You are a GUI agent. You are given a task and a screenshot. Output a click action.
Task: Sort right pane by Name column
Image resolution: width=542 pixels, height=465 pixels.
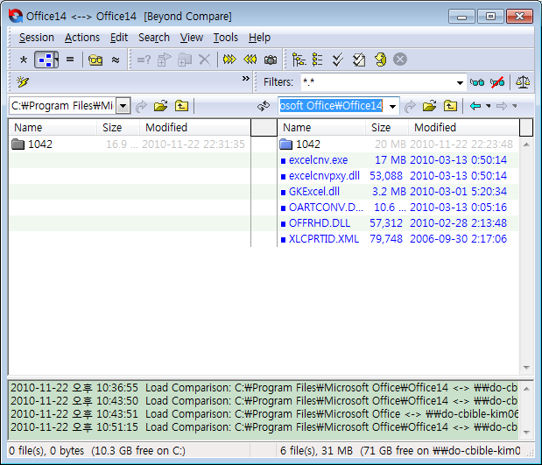click(x=321, y=128)
